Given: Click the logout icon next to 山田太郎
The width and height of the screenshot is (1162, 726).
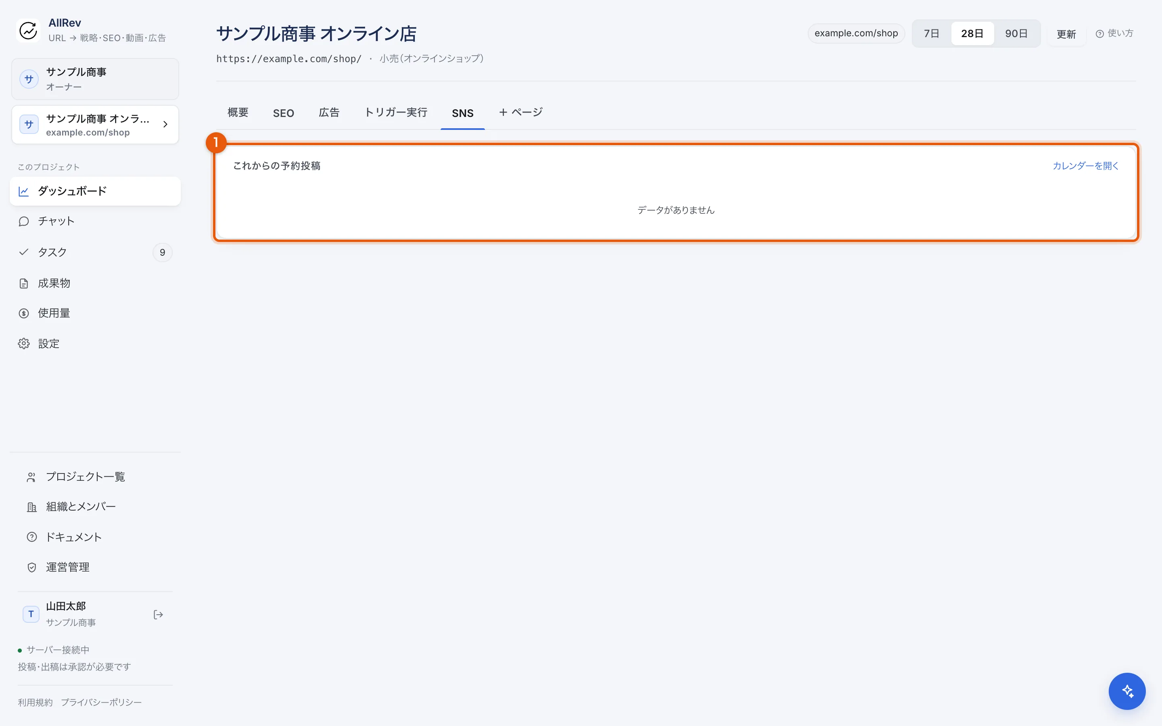Looking at the screenshot, I should pyautogui.click(x=159, y=615).
